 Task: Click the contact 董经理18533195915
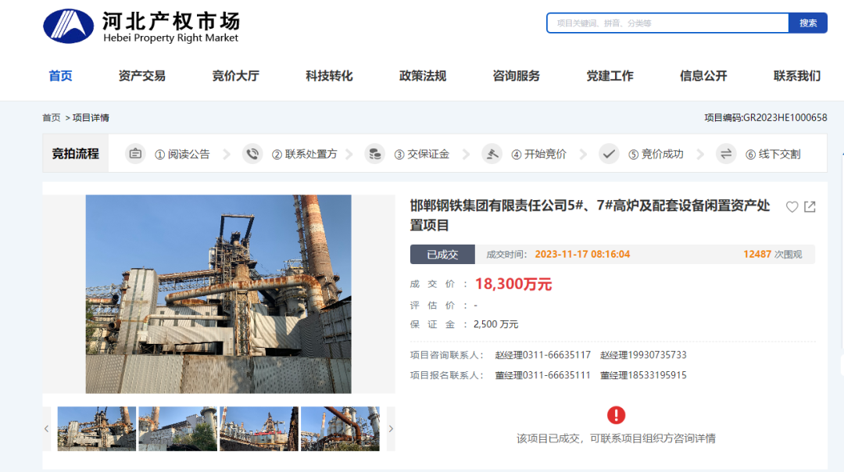tap(643, 376)
